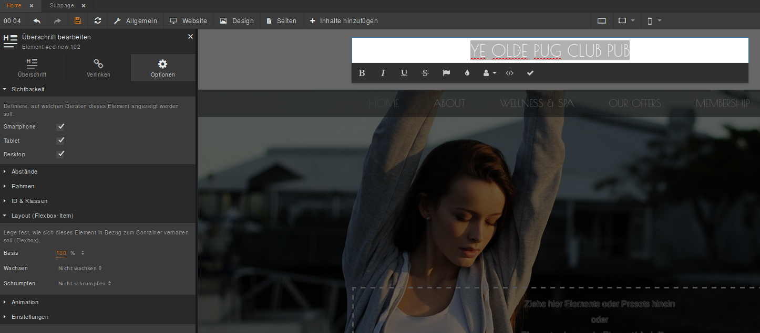Viewport: 760px width, 333px height.
Task: Open HTML source code view
Action: coord(509,73)
